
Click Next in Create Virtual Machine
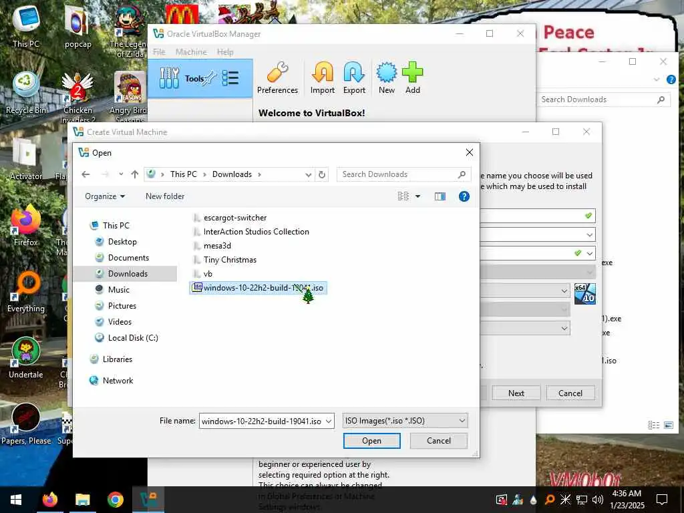click(x=516, y=393)
